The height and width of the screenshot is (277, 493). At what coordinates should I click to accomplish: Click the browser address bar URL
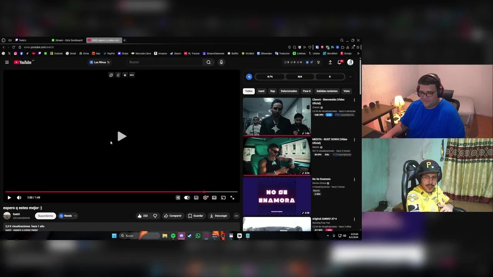pos(39,47)
